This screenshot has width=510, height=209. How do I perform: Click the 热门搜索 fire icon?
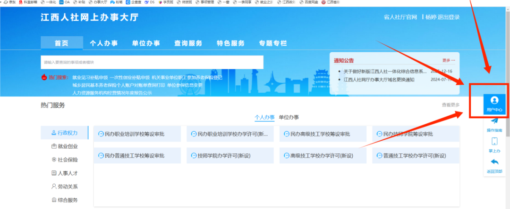tap(44, 78)
